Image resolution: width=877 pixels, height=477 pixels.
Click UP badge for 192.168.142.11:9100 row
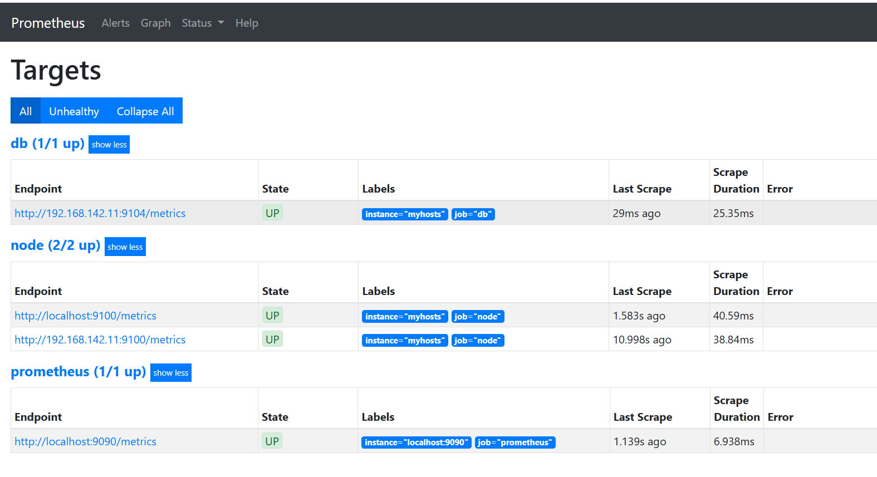[x=272, y=339]
